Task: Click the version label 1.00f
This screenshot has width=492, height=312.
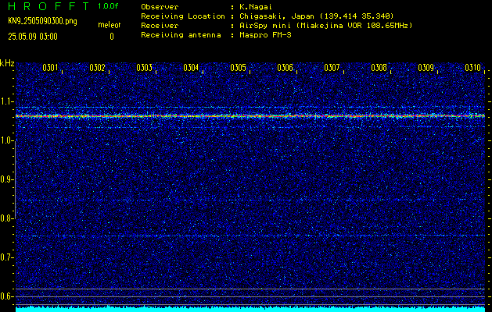Action: (108, 6)
